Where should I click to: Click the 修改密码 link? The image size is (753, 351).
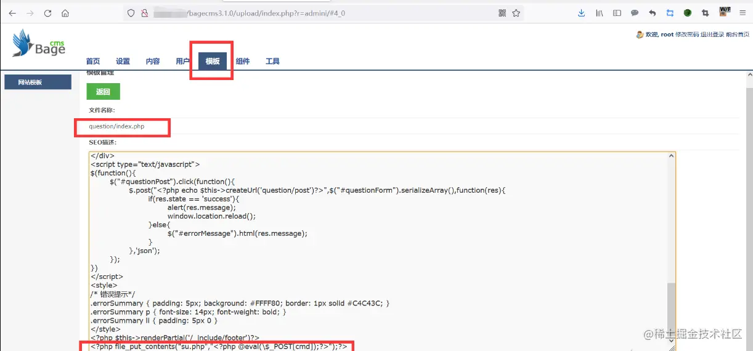coord(687,34)
